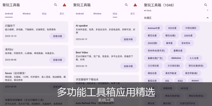
Task: Click the AI speaker card title
Action: click(82, 26)
